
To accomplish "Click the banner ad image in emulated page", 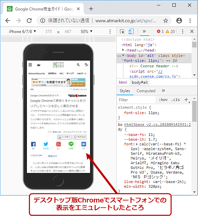I will 58,82.
